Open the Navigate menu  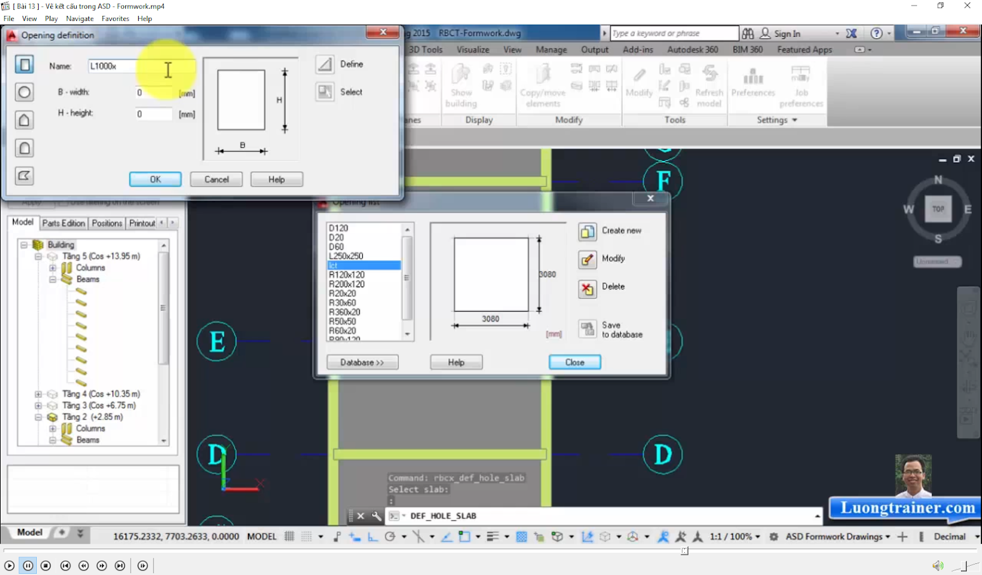(x=80, y=18)
